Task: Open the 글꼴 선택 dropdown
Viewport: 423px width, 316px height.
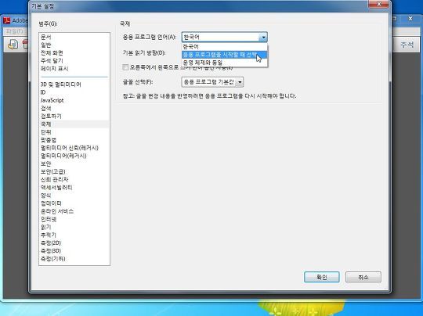Action: (212, 82)
